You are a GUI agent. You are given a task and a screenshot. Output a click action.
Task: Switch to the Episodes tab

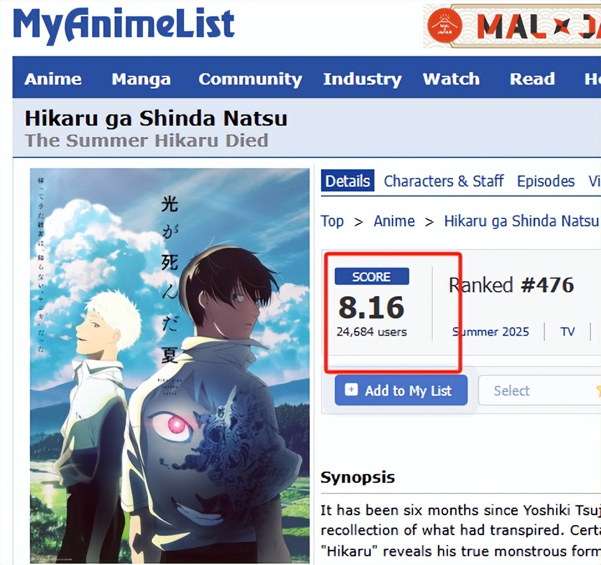[x=546, y=181]
